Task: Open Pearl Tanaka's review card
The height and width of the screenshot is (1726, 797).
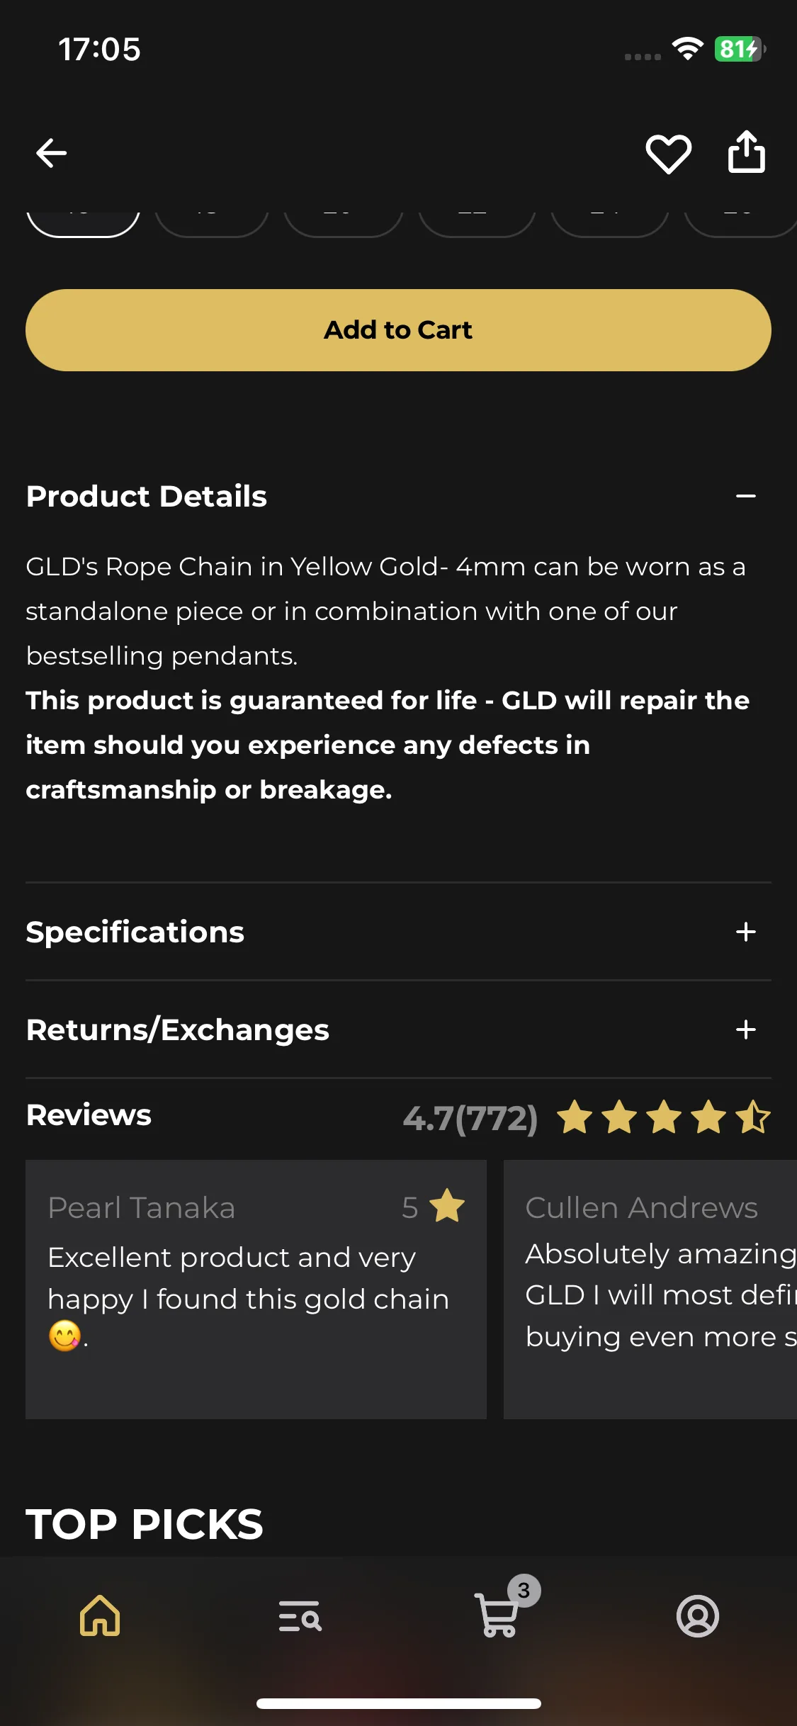Action: pyautogui.click(x=256, y=1289)
